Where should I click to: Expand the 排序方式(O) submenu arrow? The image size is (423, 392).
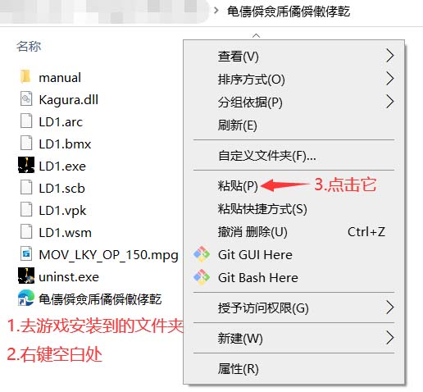pos(390,79)
